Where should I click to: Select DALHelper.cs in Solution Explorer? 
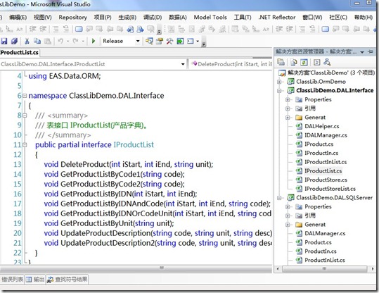321,126
